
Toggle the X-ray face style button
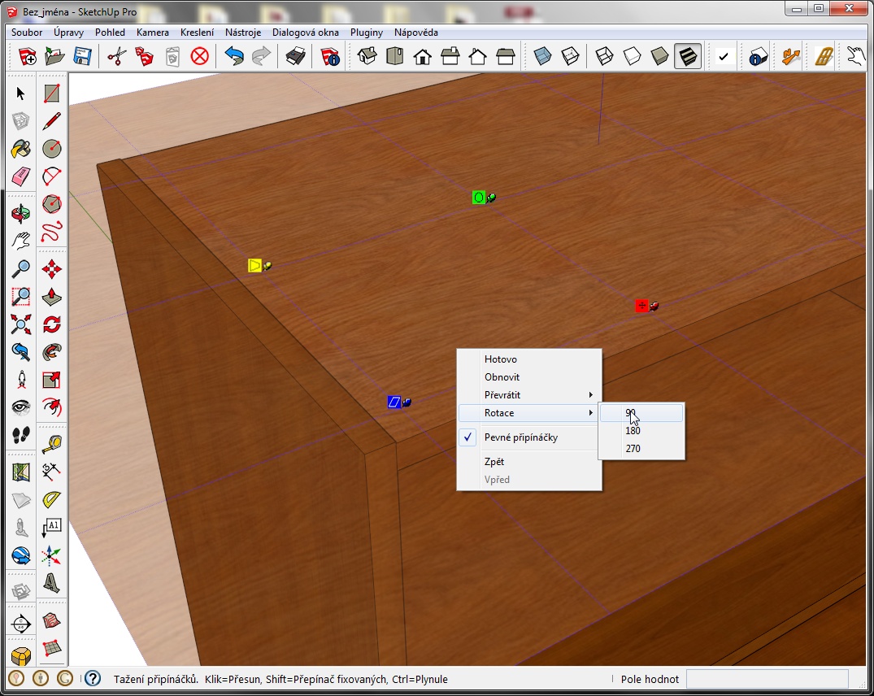coord(543,57)
